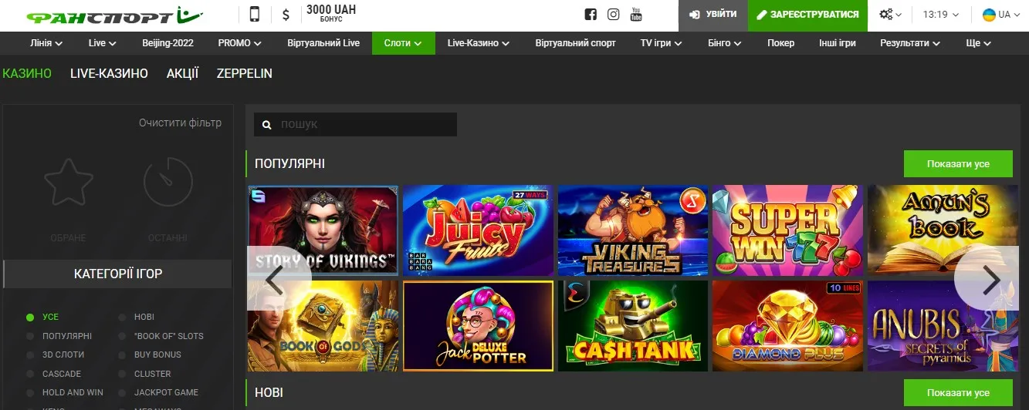Viewport: 1029px width, 410px height.
Task: Open the Viking Treasures game thumbnail
Action: 632,230
